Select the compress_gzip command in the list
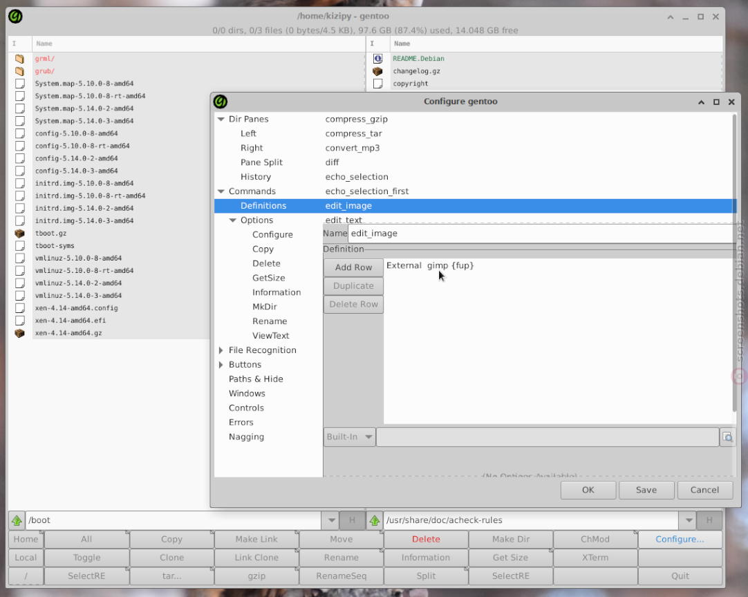The image size is (748, 597). coord(356,120)
